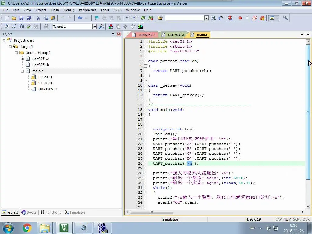312x234 pixels.
Task: Switch to the Books panel tab
Action: [x=29, y=212]
